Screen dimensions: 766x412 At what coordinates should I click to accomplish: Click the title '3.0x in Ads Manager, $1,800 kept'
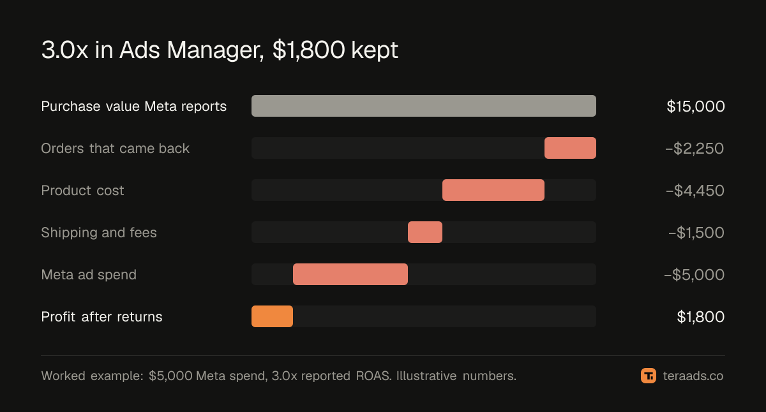click(x=220, y=50)
